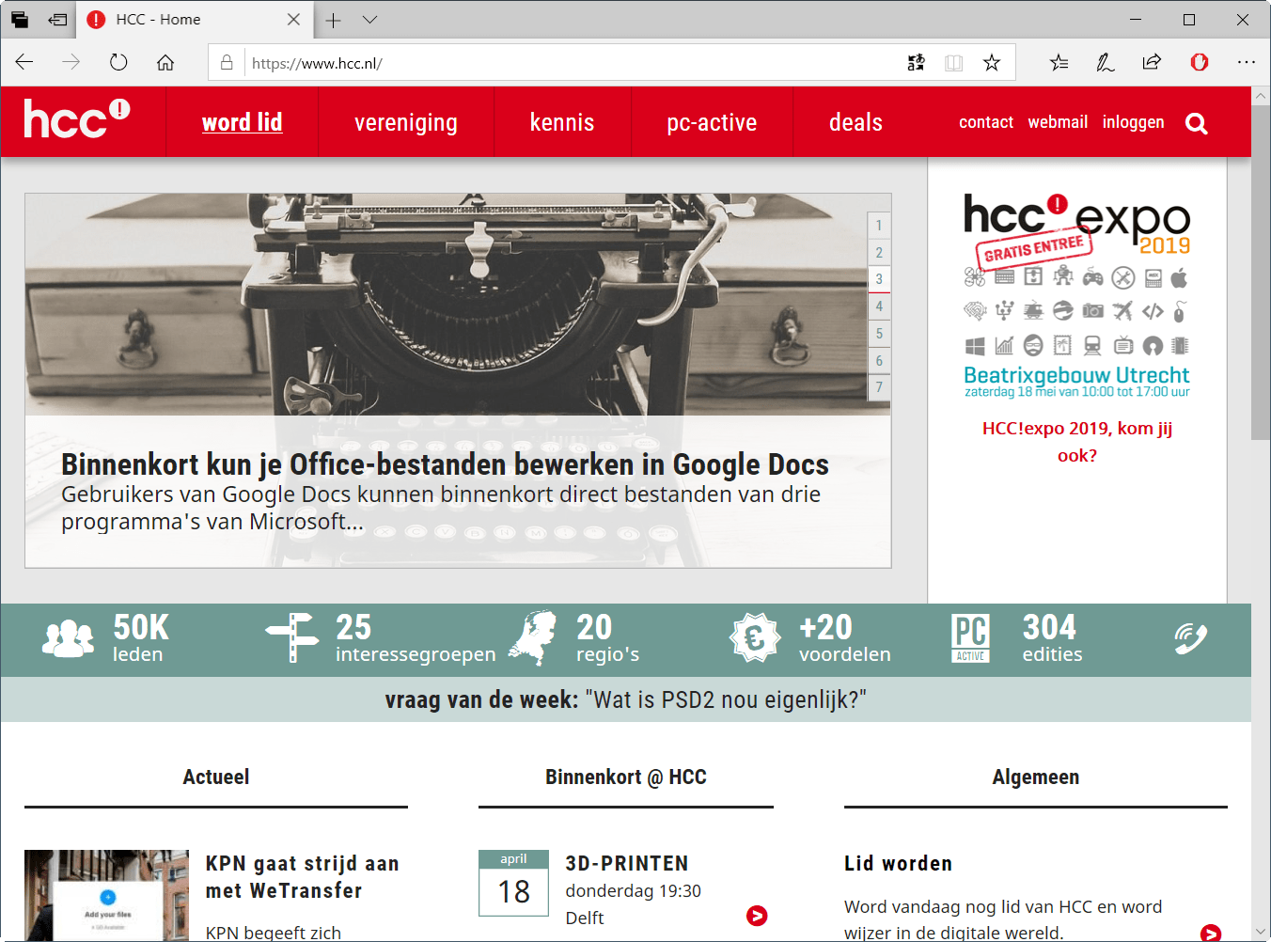Open the favorites hub icon
The width and height of the screenshot is (1271, 942).
[x=1059, y=62]
